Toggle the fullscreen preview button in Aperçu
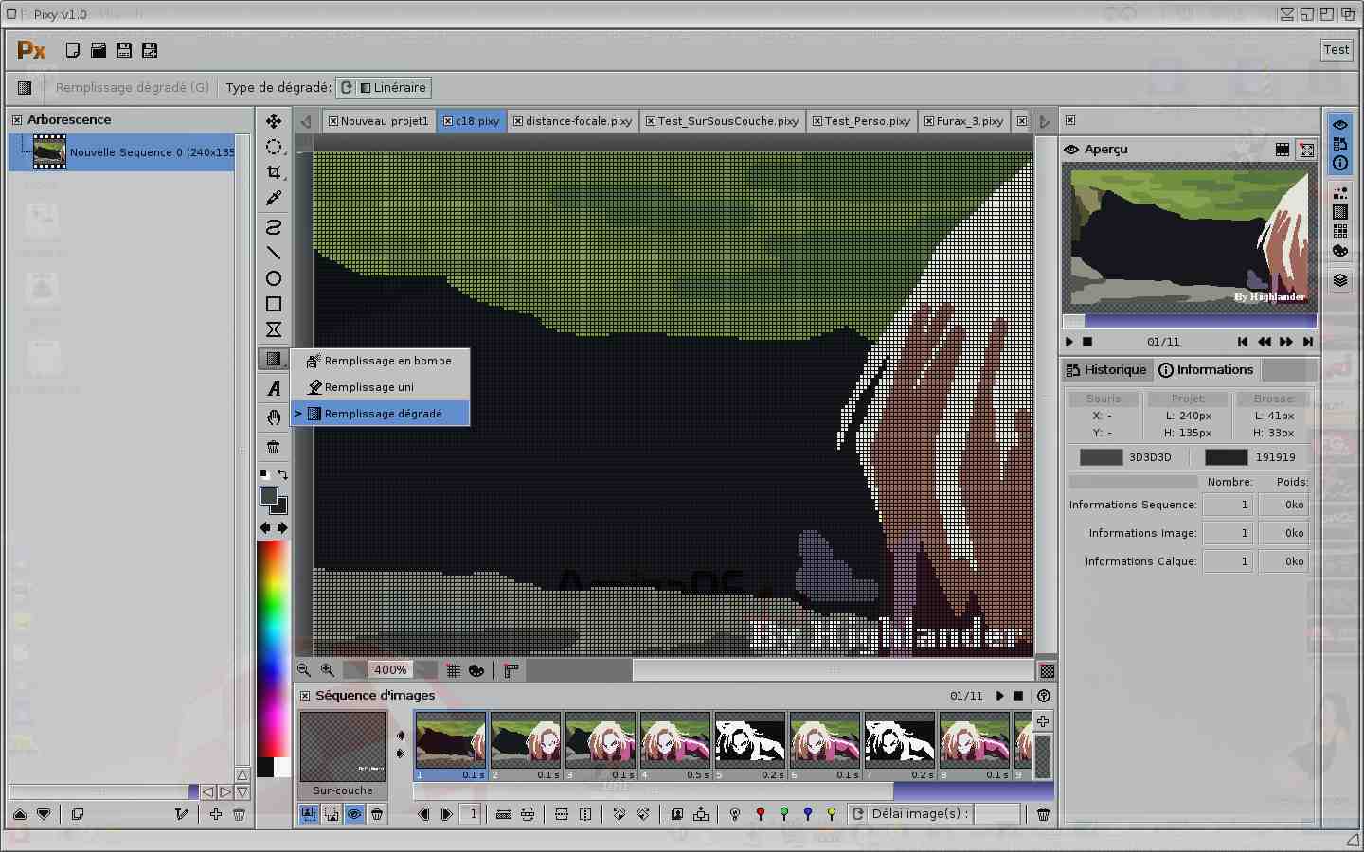 [x=1307, y=150]
